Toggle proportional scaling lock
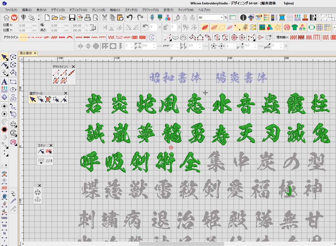 (93, 28)
